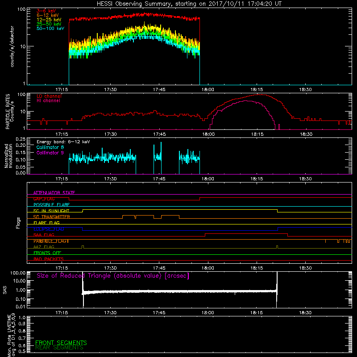Select the '50-100 keV' legend entry

[x=50, y=29]
